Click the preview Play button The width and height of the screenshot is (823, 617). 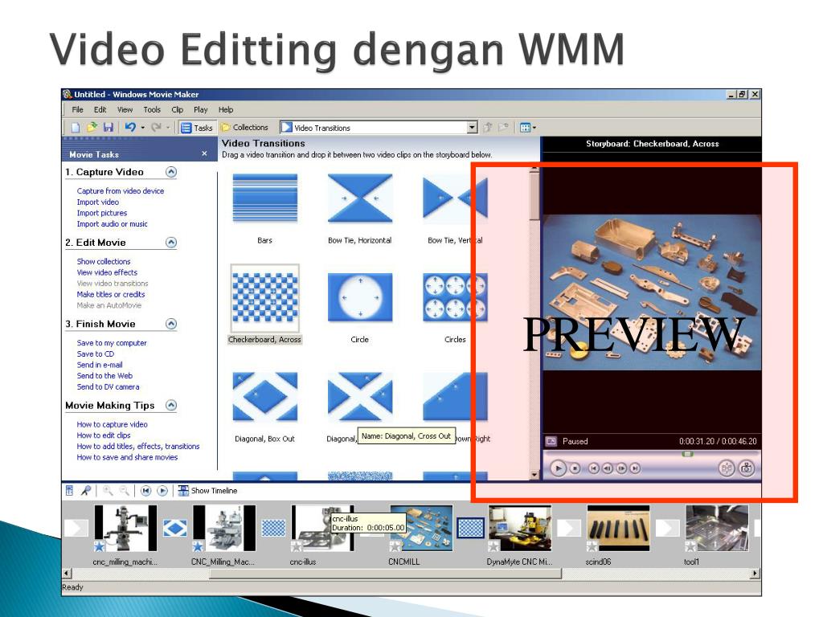[x=558, y=468]
